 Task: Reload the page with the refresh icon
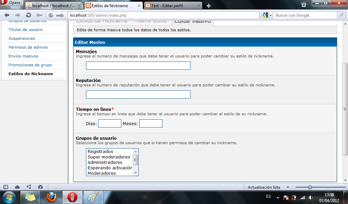(x=29, y=15)
